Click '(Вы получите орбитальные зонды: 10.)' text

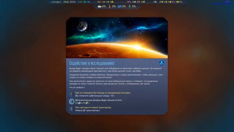pos(95,96)
